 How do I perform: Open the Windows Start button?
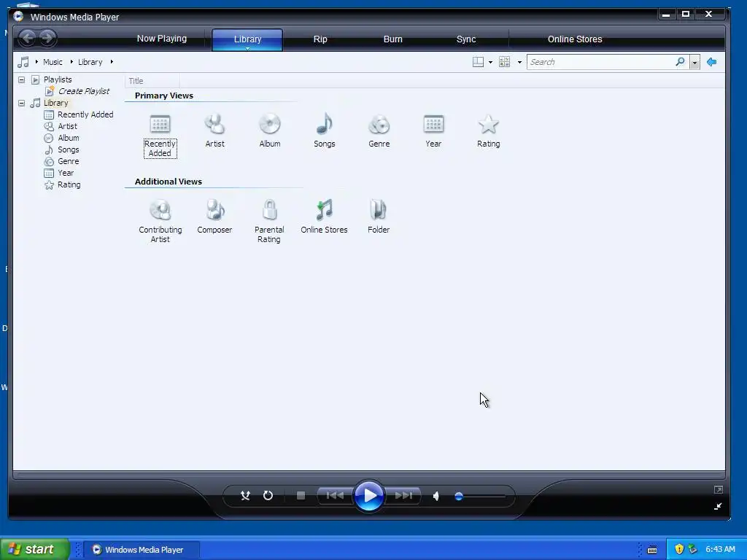pyautogui.click(x=35, y=549)
